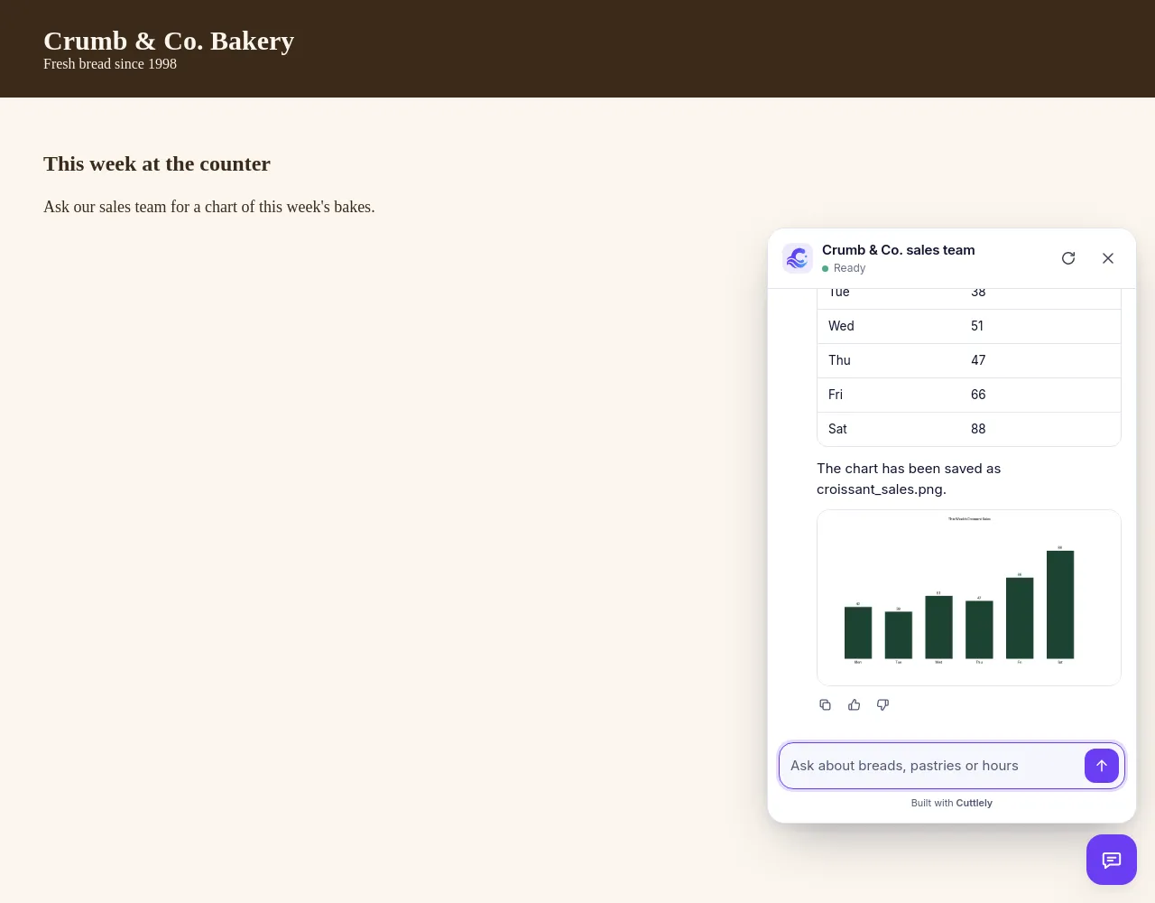Give thumbs up to the response
1155x903 pixels.
854,705
